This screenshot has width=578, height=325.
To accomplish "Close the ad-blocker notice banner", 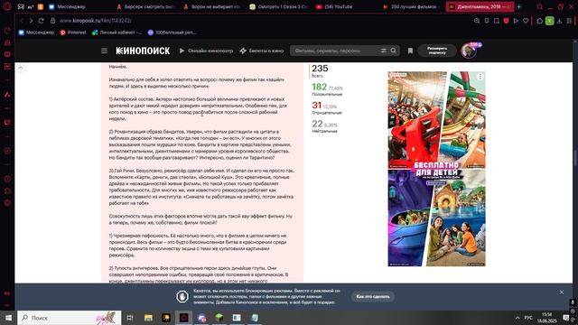I will (562, 292).
